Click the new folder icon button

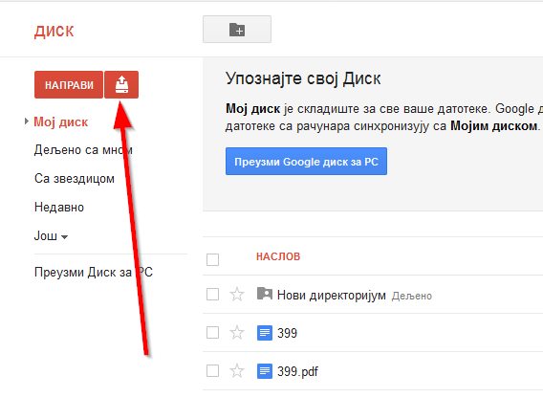click(x=237, y=30)
